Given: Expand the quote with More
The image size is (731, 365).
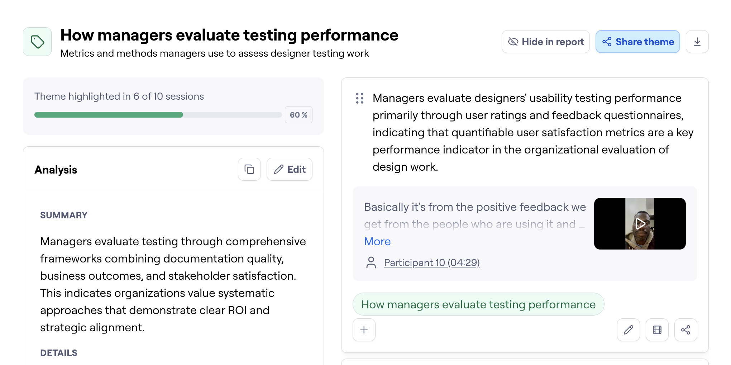Looking at the screenshot, I should (377, 241).
